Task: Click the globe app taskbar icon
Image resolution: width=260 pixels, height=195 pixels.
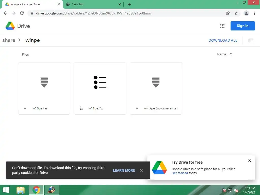Action: 52,190
